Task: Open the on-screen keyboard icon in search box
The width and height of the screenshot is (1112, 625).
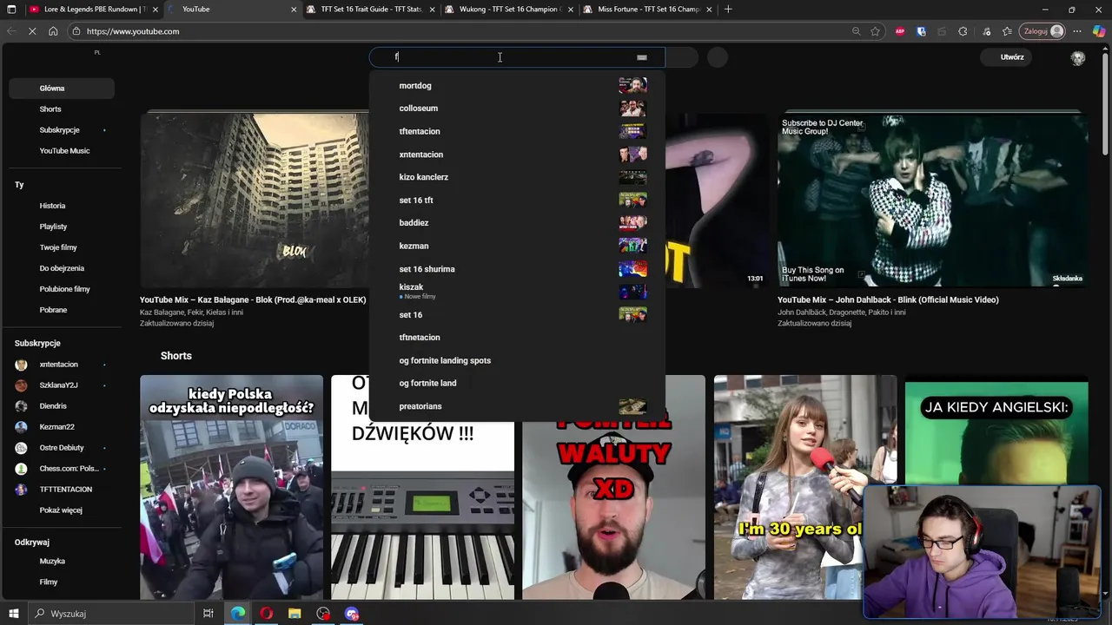Action: 642,57
